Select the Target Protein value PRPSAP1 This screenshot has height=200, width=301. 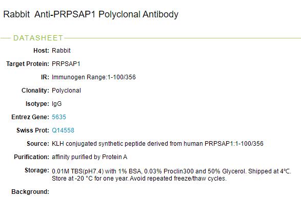pos(66,64)
